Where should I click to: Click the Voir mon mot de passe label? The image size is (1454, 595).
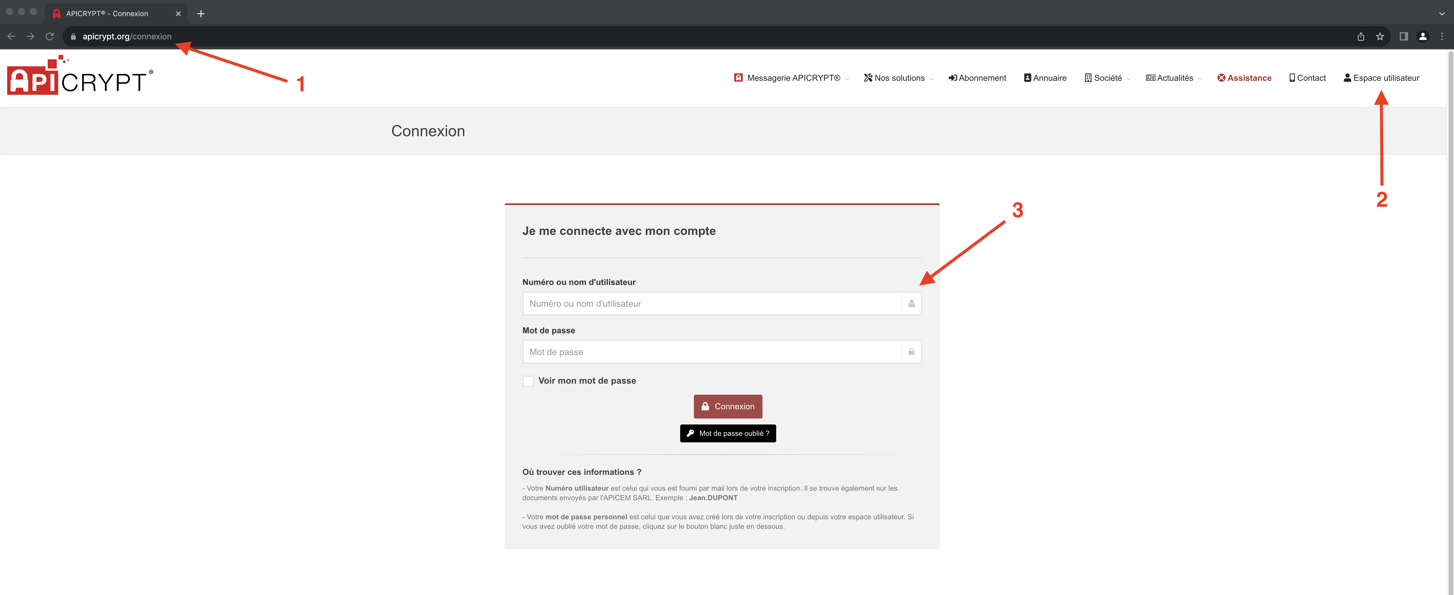click(587, 381)
